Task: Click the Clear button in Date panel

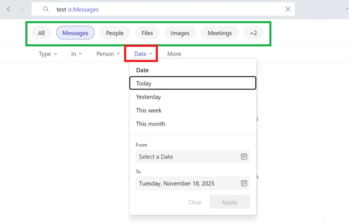Action: tap(195, 202)
